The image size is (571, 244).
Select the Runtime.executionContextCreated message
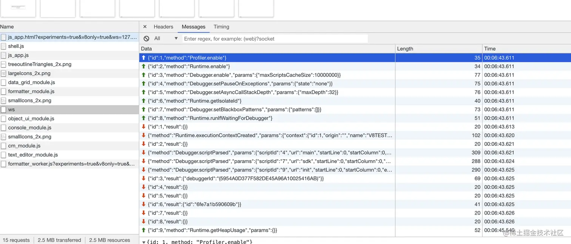point(355,135)
